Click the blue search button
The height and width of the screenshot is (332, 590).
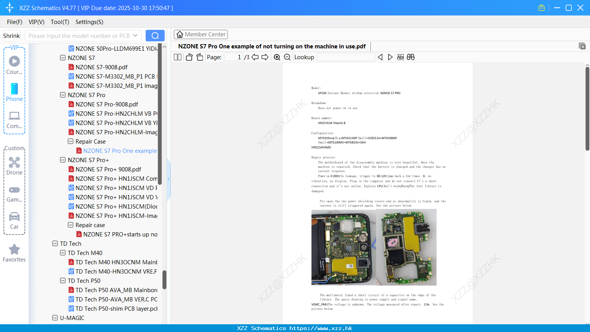[155, 36]
